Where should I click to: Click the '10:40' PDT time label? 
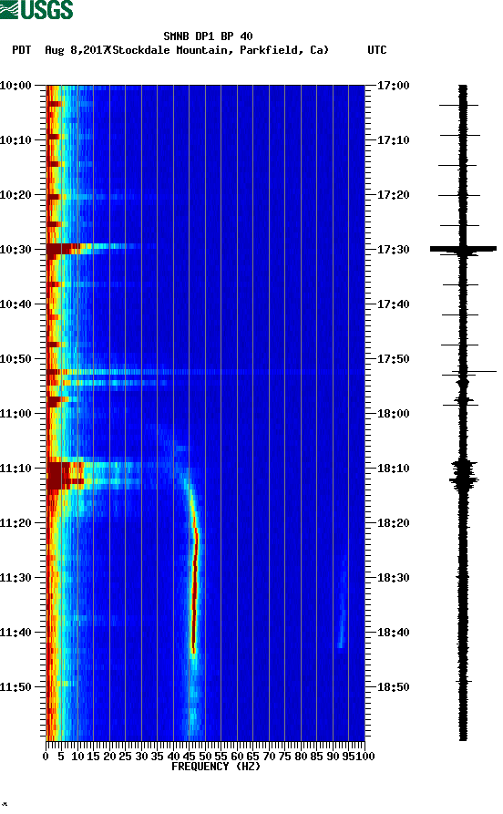click(15, 304)
